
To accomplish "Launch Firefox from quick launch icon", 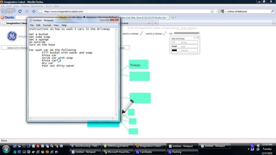I will (x=47, y=152).
